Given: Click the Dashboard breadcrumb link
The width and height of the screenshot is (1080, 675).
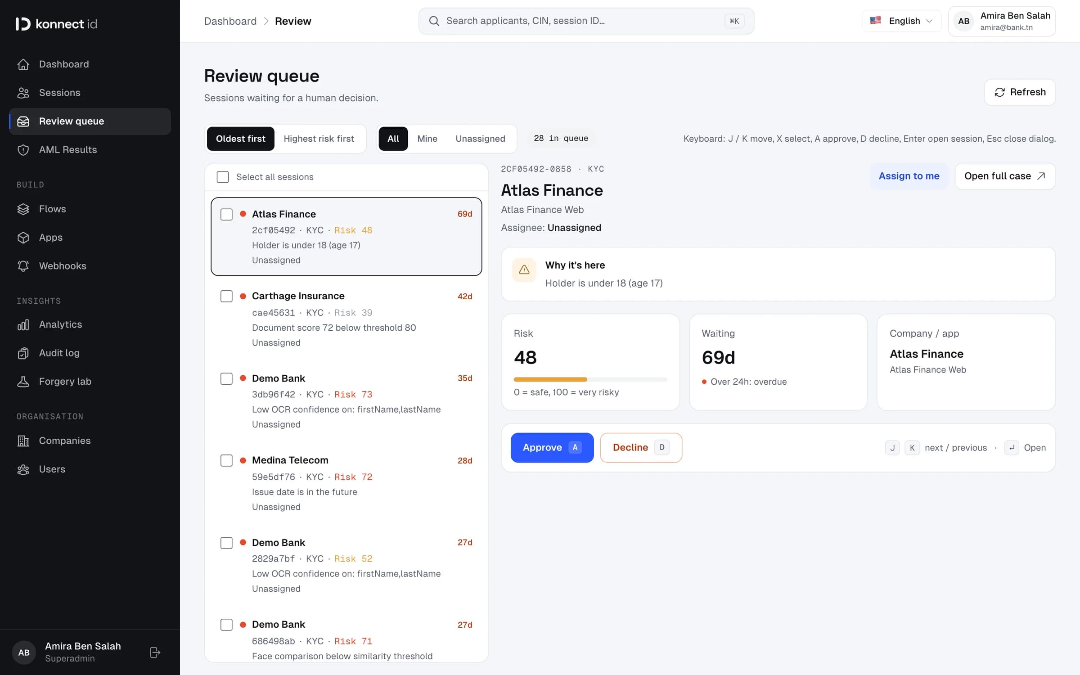Looking at the screenshot, I should click(230, 21).
